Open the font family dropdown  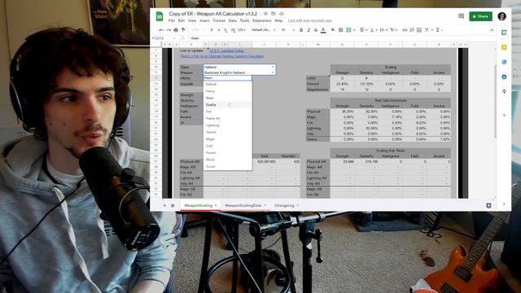[x=263, y=30]
